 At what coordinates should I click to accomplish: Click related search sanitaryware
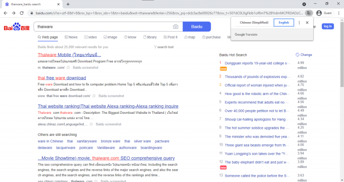coord(86,141)
